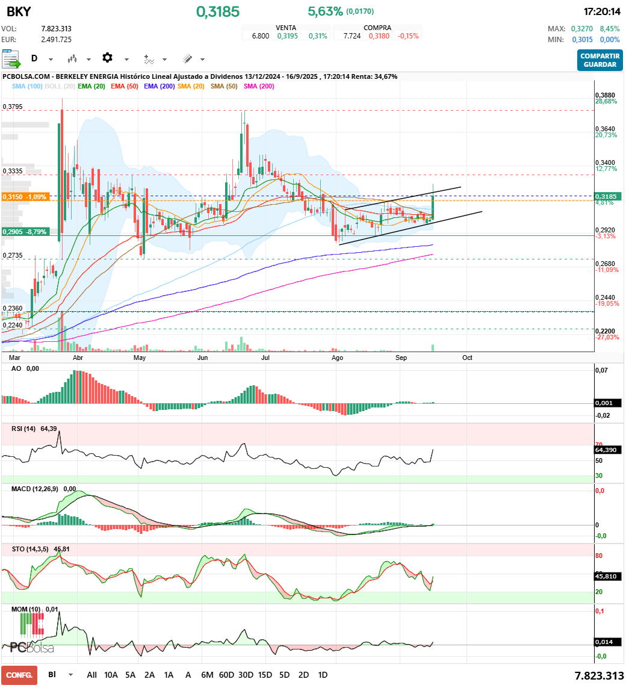Select the candlestick chart type icon
Image resolution: width=632 pixels, height=688 pixels.
coord(72,59)
